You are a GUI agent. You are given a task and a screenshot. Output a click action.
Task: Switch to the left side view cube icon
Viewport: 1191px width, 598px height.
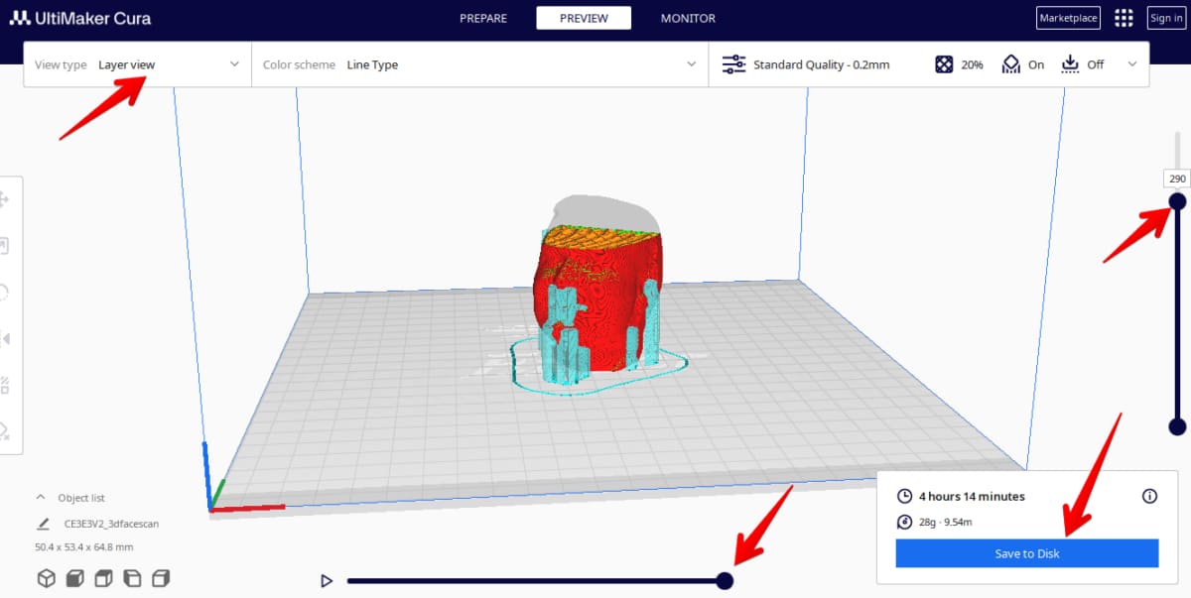point(132,578)
